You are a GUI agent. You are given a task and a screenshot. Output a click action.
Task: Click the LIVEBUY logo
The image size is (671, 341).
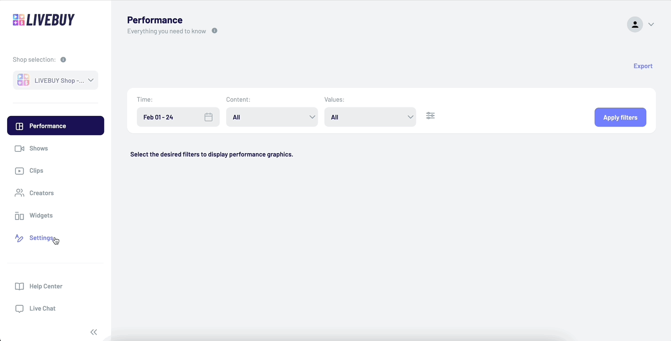pyautogui.click(x=43, y=20)
